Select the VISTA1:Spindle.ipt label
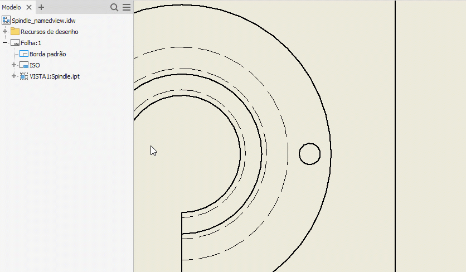This screenshot has width=466, height=272. pyautogui.click(x=55, y=76)
